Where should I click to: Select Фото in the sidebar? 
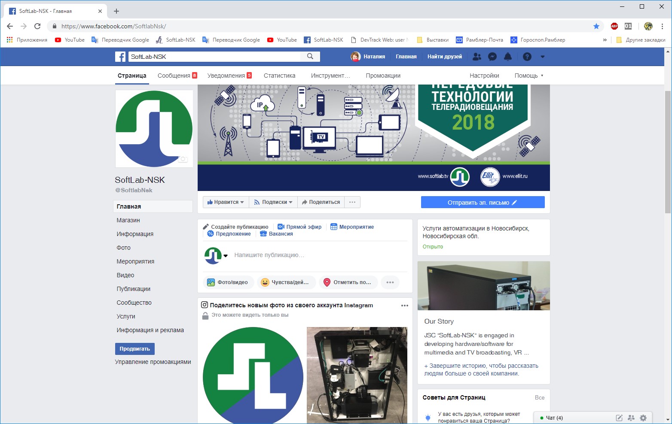point(123,248)
